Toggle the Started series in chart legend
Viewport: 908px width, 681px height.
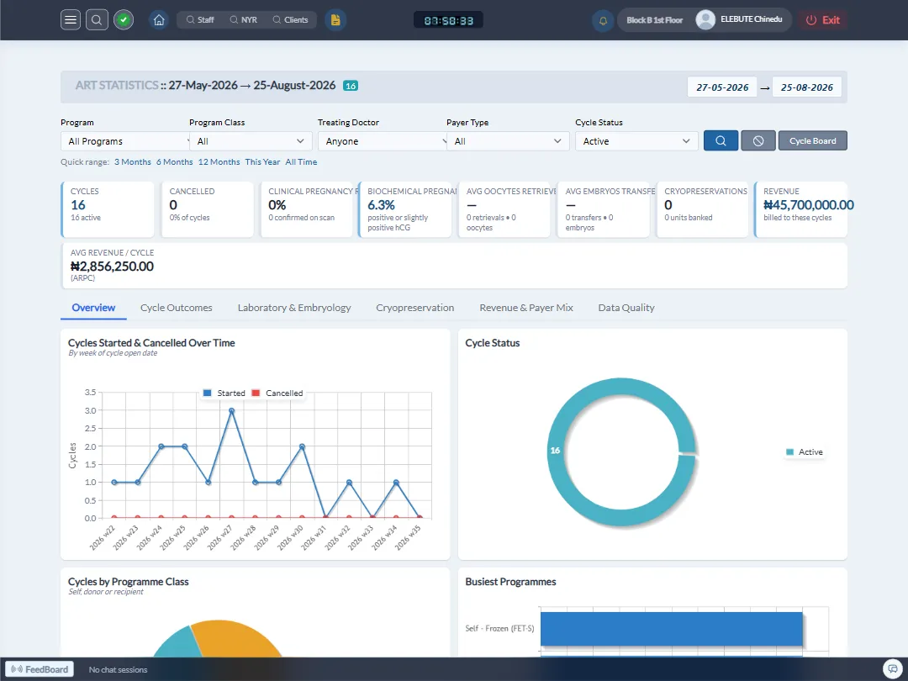click(224, 393)
